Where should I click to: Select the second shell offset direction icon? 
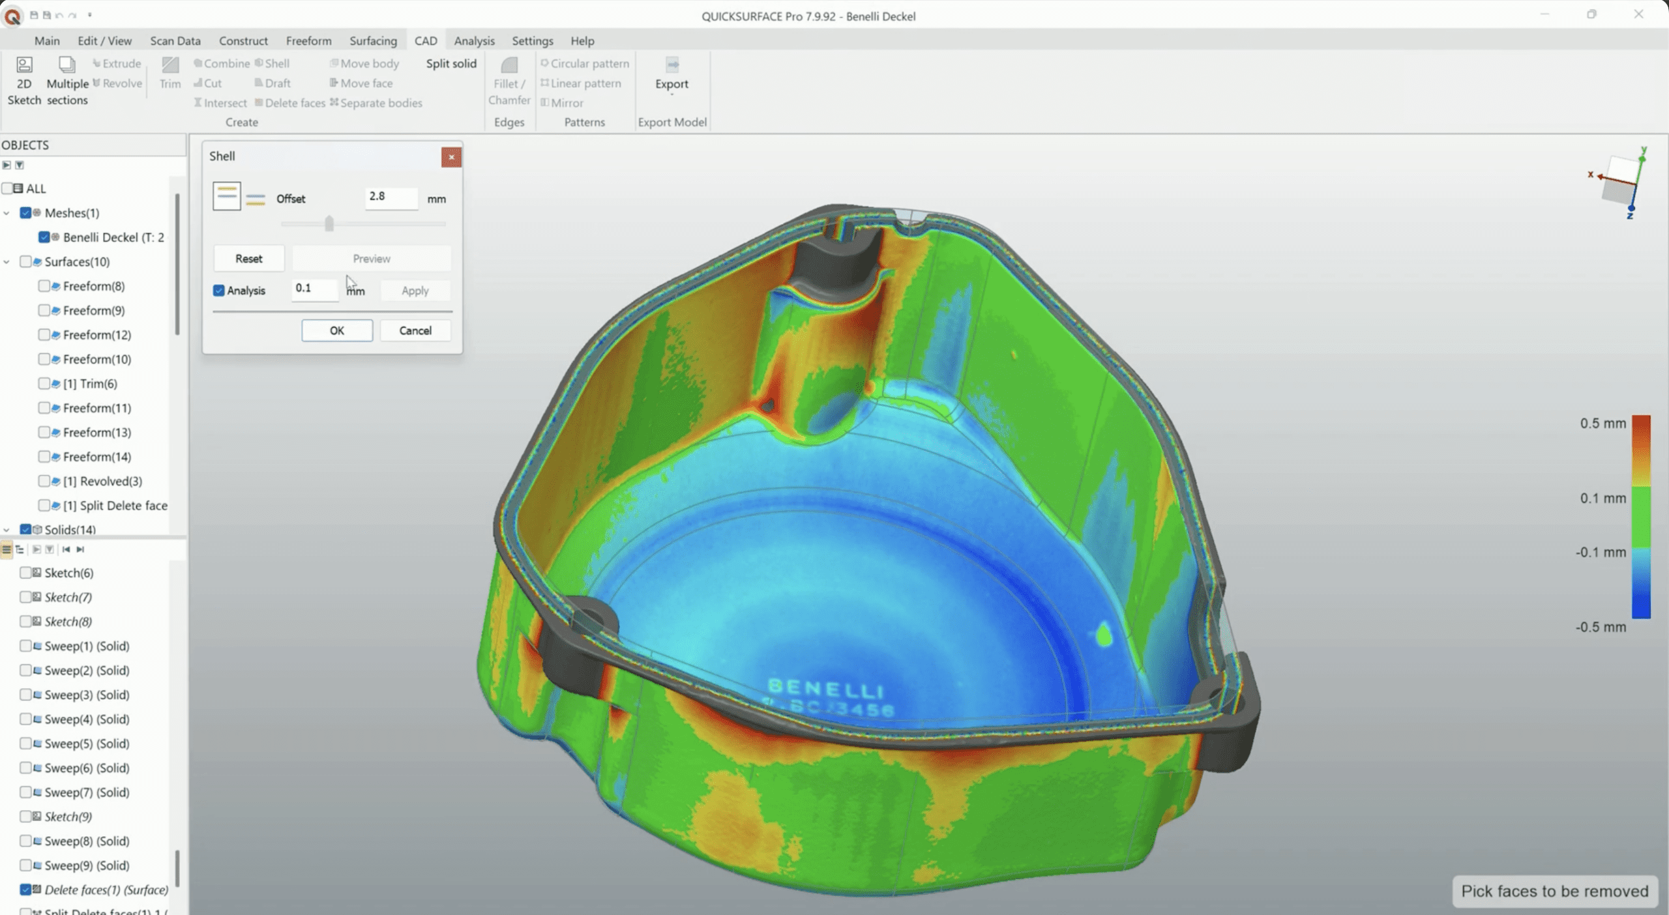pyautogui.click(x=256, y=199)
